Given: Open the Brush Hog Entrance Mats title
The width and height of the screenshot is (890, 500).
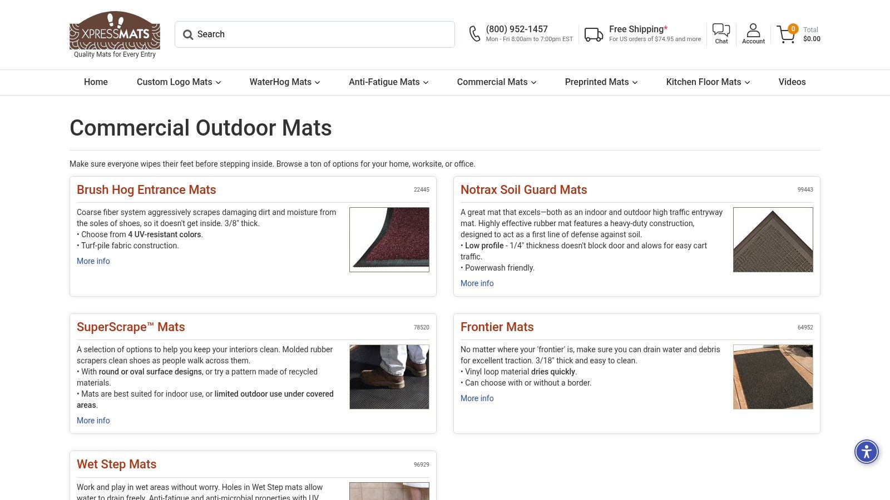Looking at the screenshot, I should click(146, 190).
